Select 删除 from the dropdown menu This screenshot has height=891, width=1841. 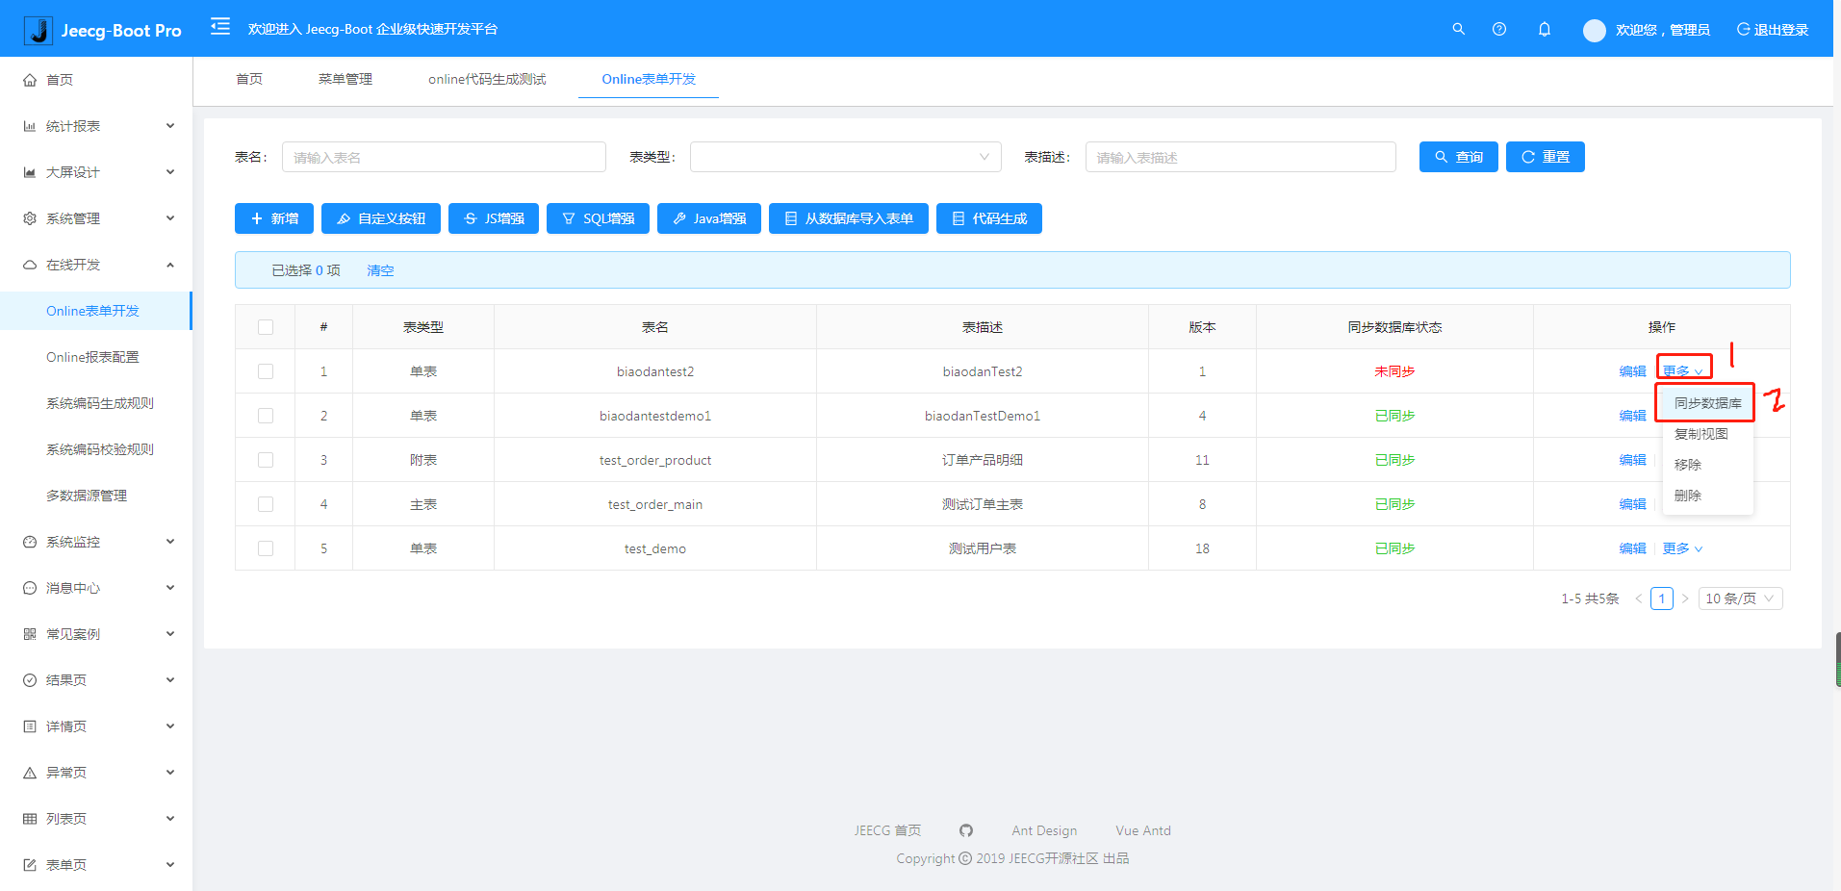coord(1707,496)
